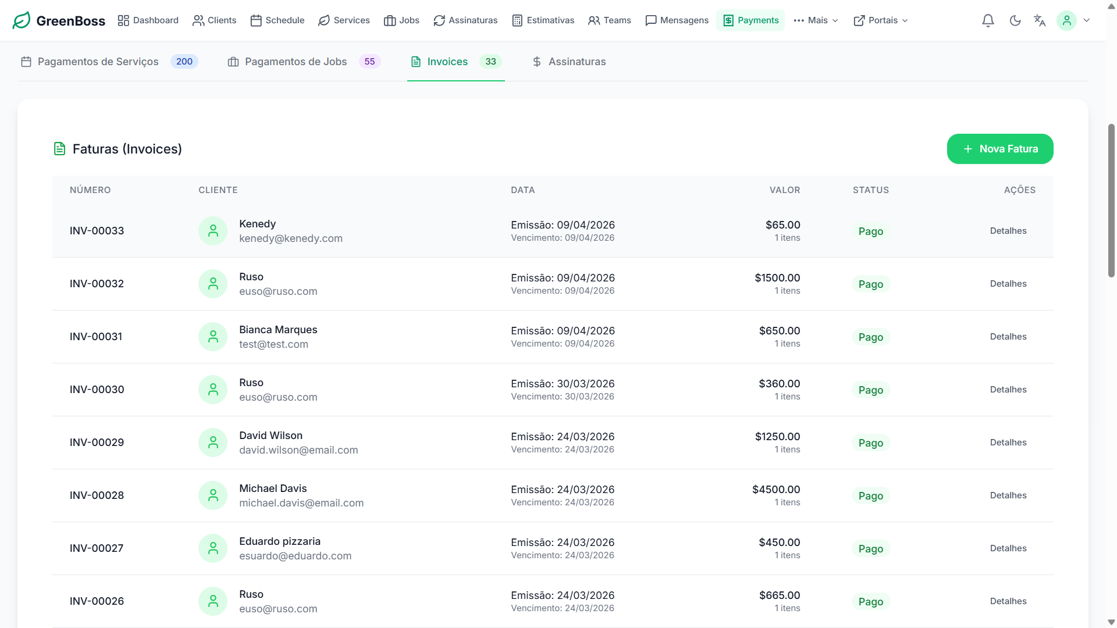The width and height of the screenshot is (1117, 628).
Task: Toggle dark mode with the moon icon
Action: (1016, 20)
